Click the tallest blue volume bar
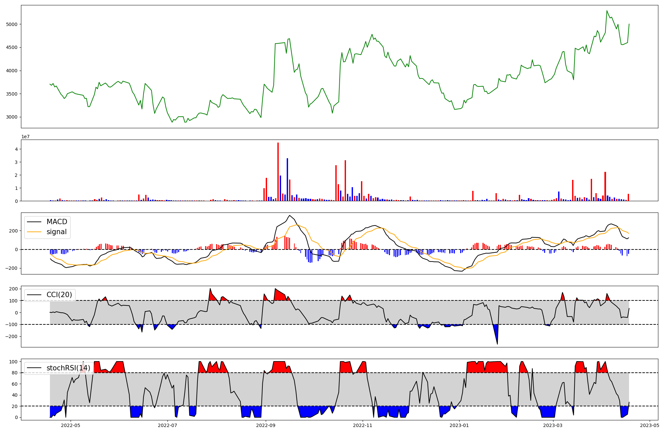 (287, 180)
